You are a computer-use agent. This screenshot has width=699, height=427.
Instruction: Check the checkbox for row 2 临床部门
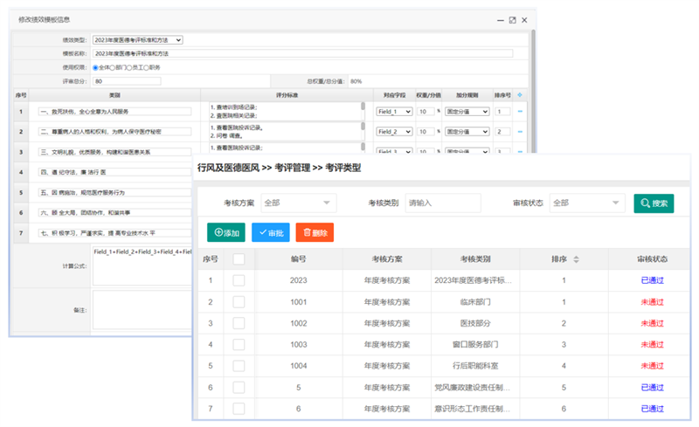click(239, 301)
